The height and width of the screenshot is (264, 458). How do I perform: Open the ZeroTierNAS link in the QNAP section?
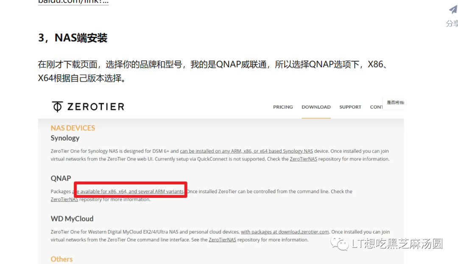(x=64, y=199)
